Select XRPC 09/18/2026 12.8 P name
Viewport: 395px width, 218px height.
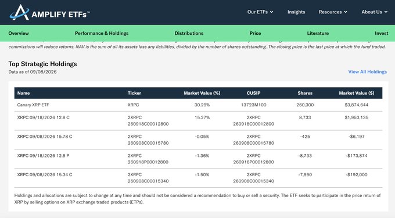[43, 156]
